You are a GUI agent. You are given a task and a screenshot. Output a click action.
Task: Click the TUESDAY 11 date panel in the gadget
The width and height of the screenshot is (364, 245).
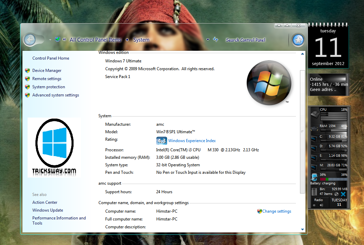pyautogui.click(x=339, y=202)
